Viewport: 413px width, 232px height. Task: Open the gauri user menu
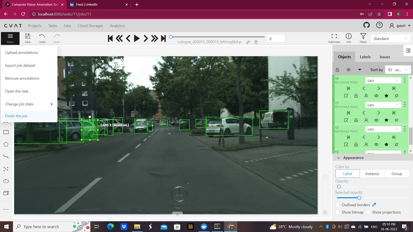(x=400, y=25)
